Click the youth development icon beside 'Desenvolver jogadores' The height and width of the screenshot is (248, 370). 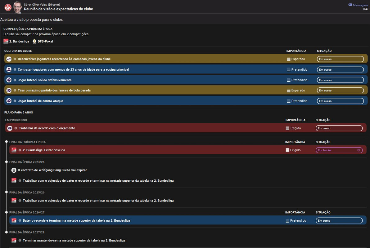[9, 59]
